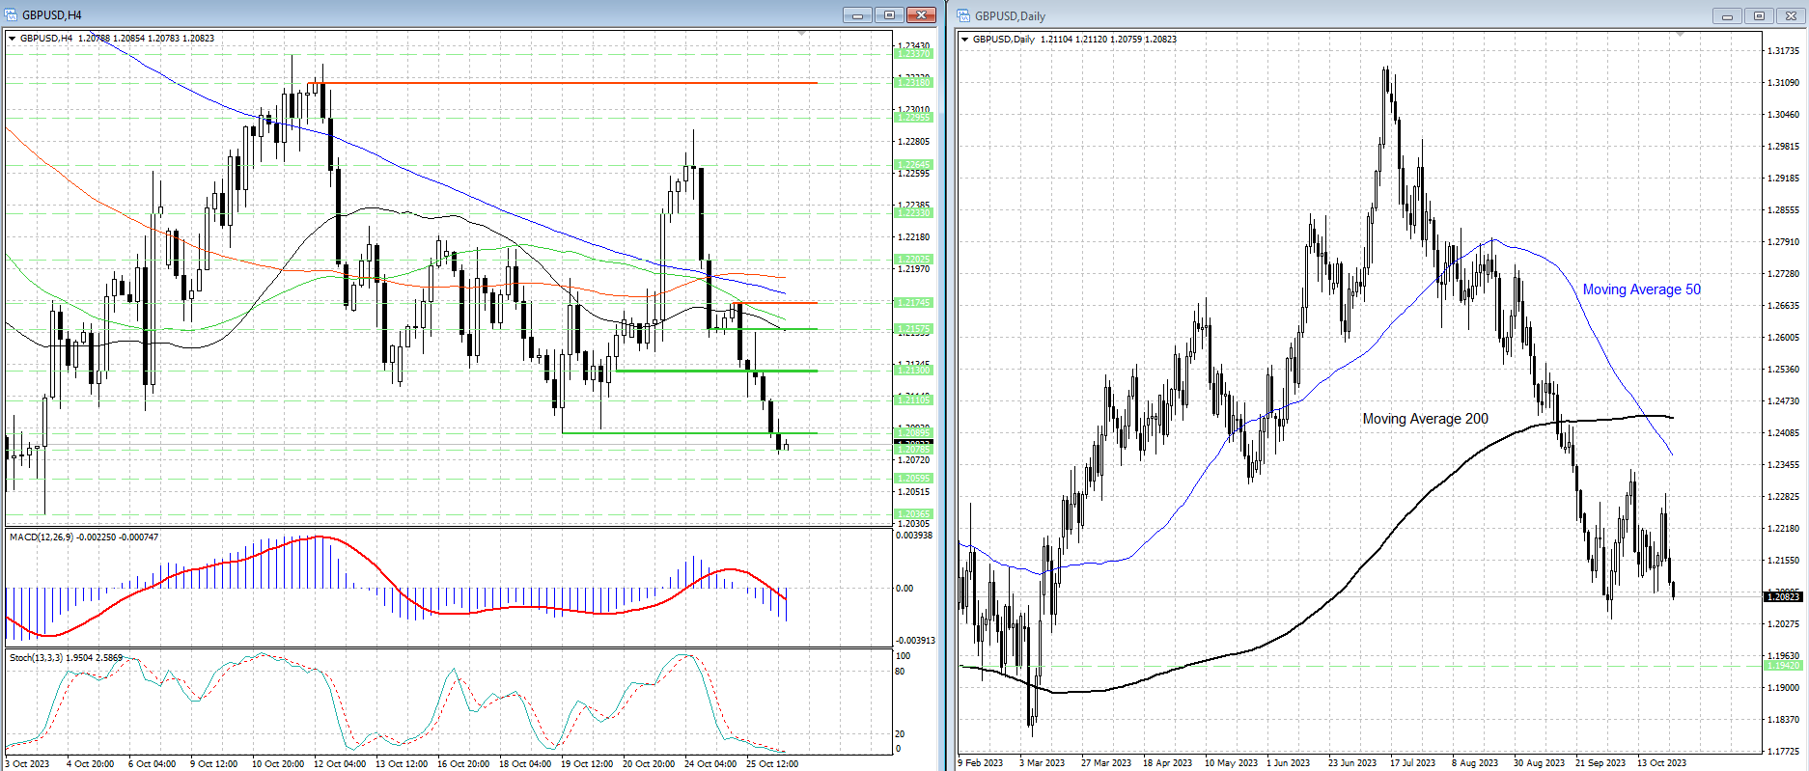Click the GBPUSD,Daily window chart icon
The width and height of the screenshot is (1809, 771).
click(963, 15)
